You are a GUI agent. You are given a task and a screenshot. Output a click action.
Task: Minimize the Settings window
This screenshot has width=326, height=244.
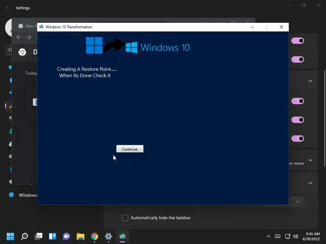[x=289, y=5]
